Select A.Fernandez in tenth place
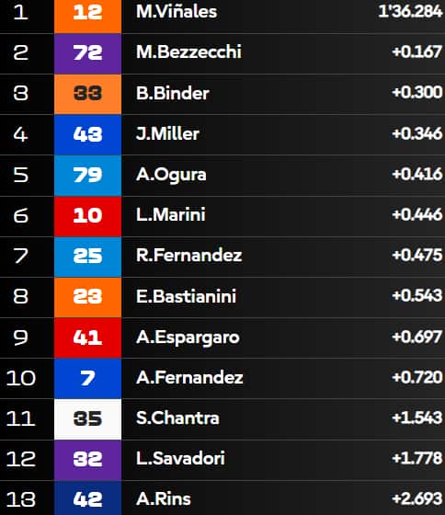The height and width of the screenshot is (515, 445). pyautogui.click(x=189, y=377)
